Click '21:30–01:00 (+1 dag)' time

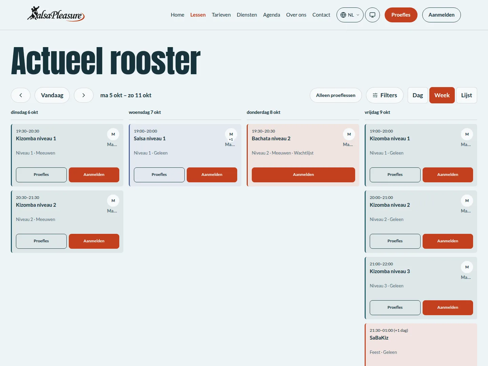pyautogui.click(x=389, y=330)
